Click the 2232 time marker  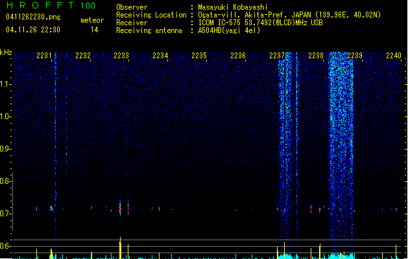click(83, 56)
